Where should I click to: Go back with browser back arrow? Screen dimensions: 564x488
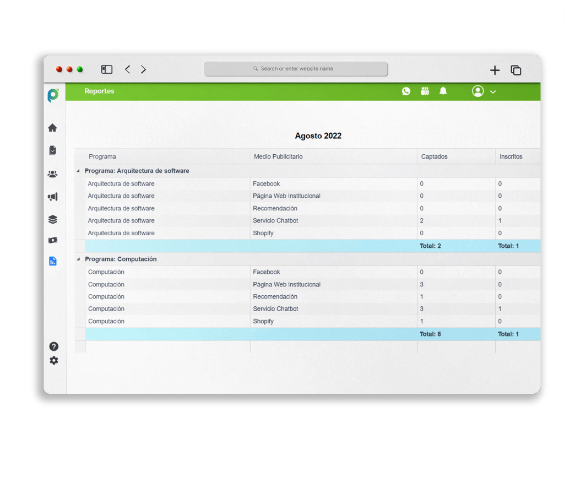pyautogui.click(x=127, y=69)
